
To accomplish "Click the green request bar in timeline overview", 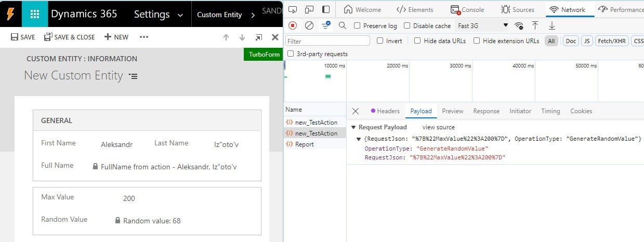I will 328,76.
